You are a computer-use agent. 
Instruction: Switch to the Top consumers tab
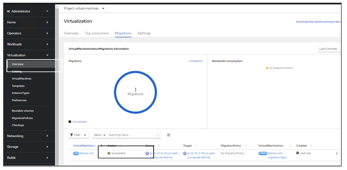[x=97, y=33]
